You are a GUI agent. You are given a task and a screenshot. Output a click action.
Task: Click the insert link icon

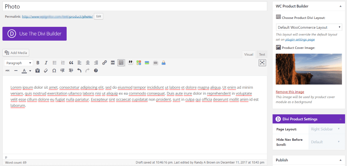click(x=104, y=63)
